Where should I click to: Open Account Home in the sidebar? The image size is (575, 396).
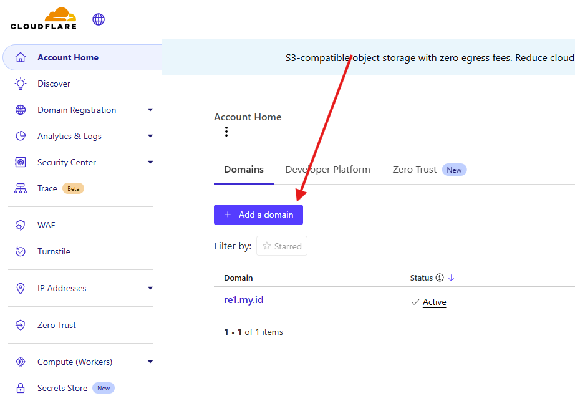tap(82, 57)
